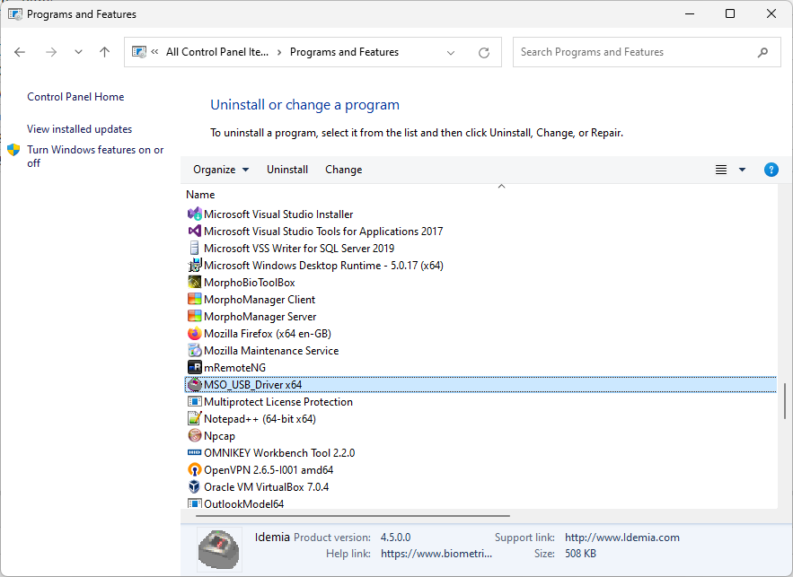
Task: Expand the breadcrumb chevron after All Control Panel Items
Action: [279, 53]
